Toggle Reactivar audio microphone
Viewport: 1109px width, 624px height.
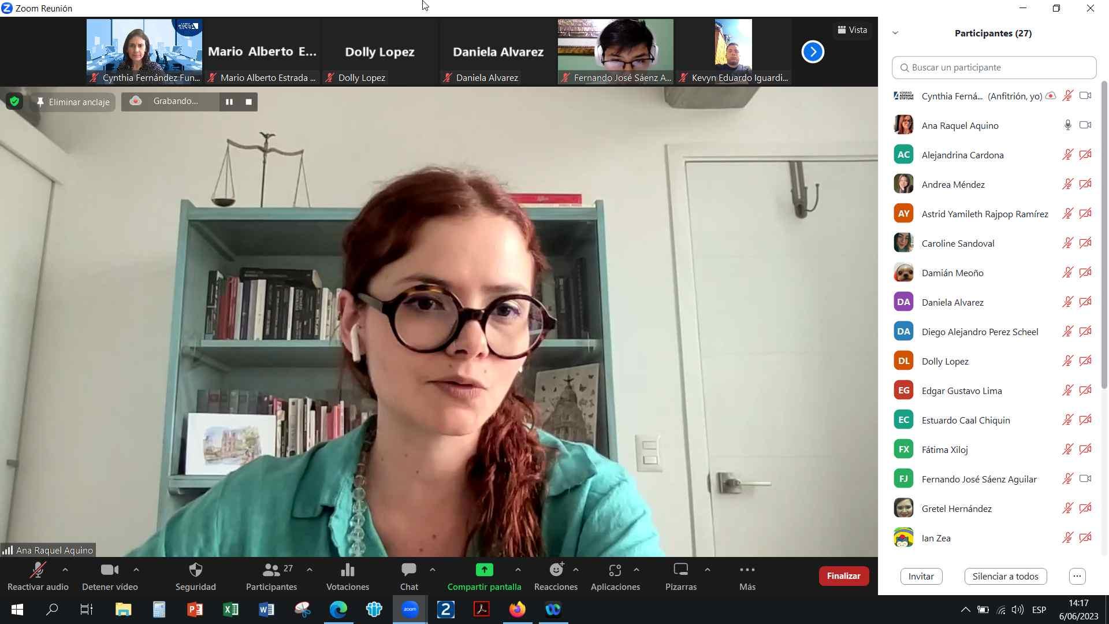38,570
